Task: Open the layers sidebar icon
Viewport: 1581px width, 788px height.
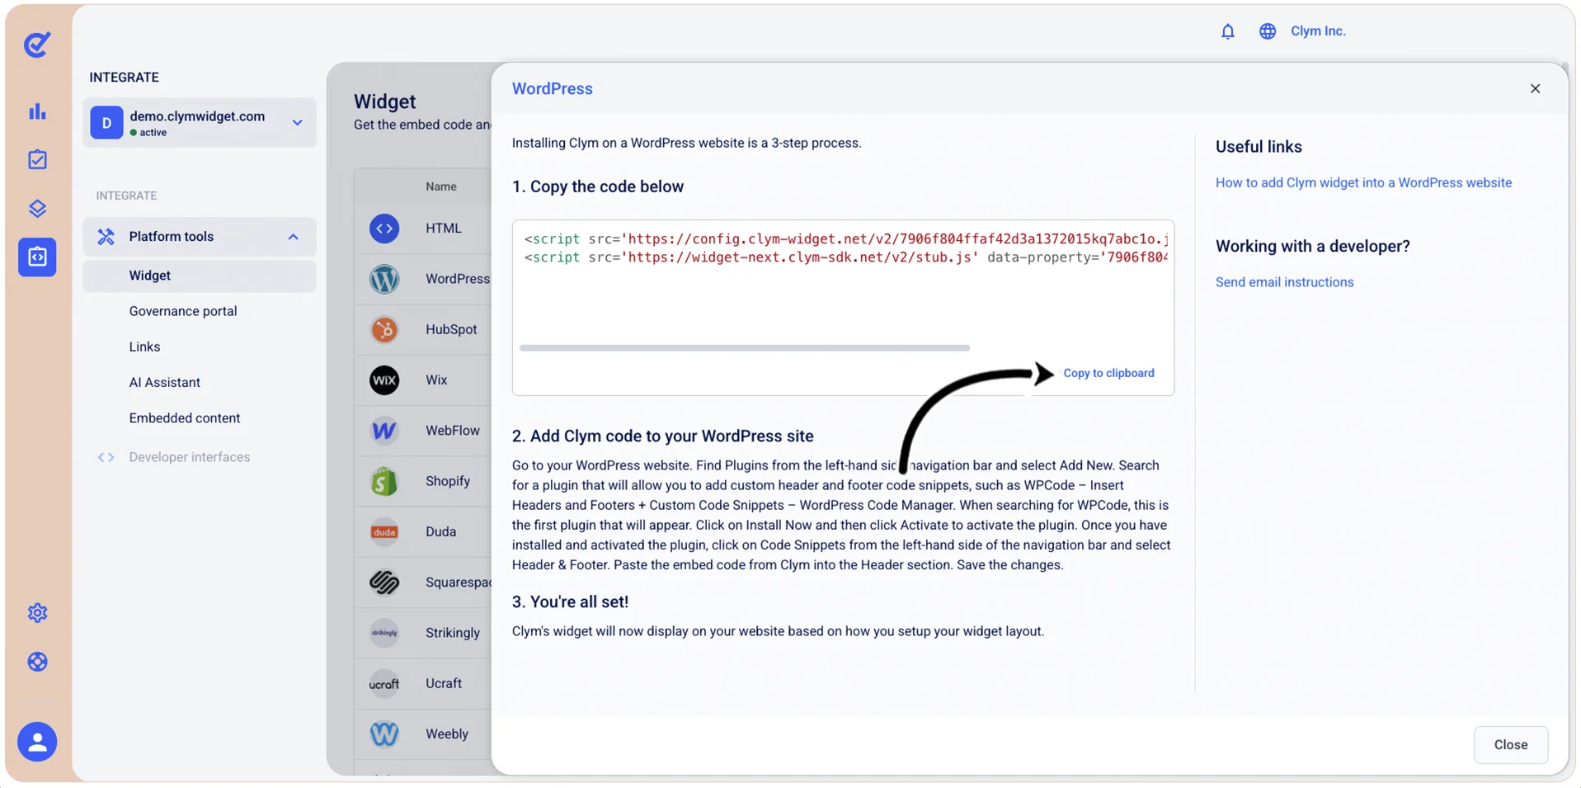Action: [37, 208]
